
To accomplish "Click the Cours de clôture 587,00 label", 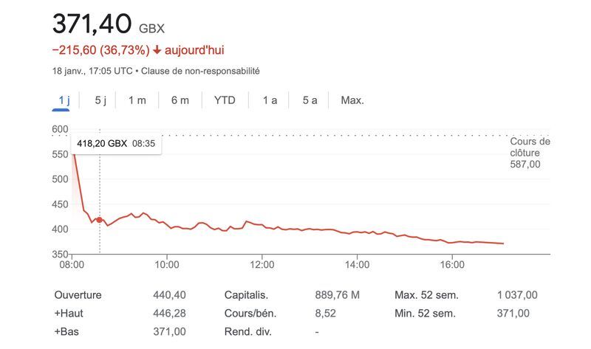I will pos(530,153).
